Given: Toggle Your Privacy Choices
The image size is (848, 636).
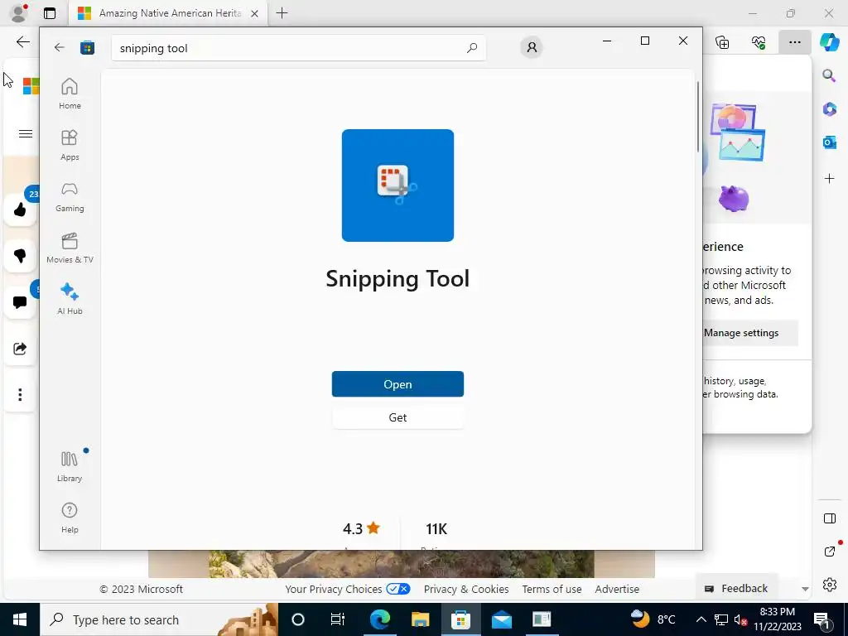Looking at the screenshot, I should coord(398,589).
